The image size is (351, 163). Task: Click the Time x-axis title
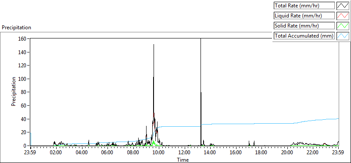pyautogui.click(x=183, y=160)
